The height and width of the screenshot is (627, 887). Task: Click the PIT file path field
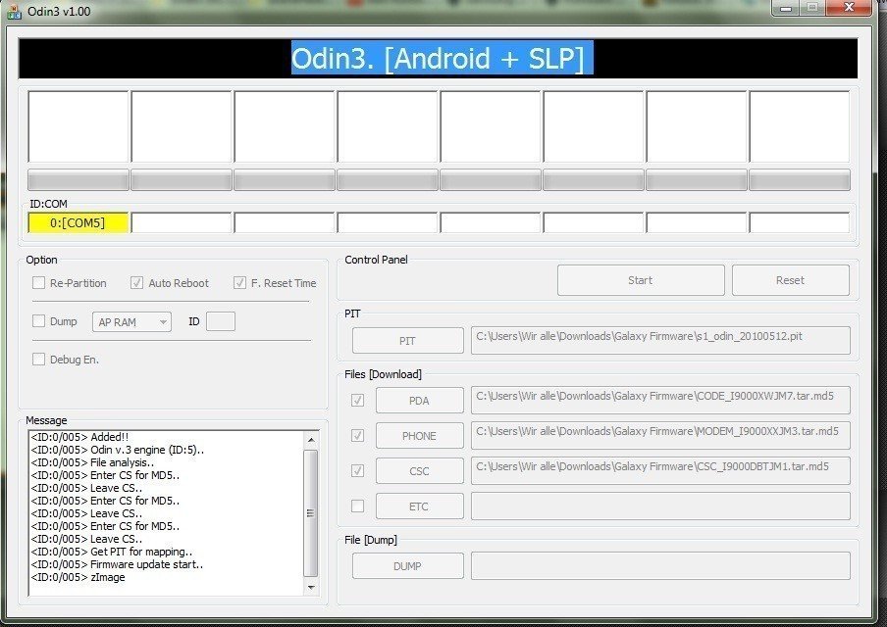pos(660,341)
